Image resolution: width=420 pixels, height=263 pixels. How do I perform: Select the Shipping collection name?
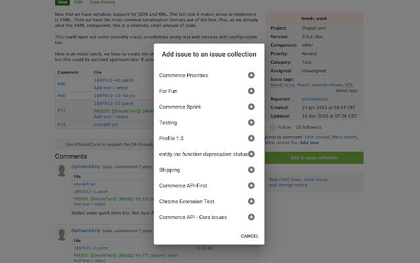click(169, 170)
